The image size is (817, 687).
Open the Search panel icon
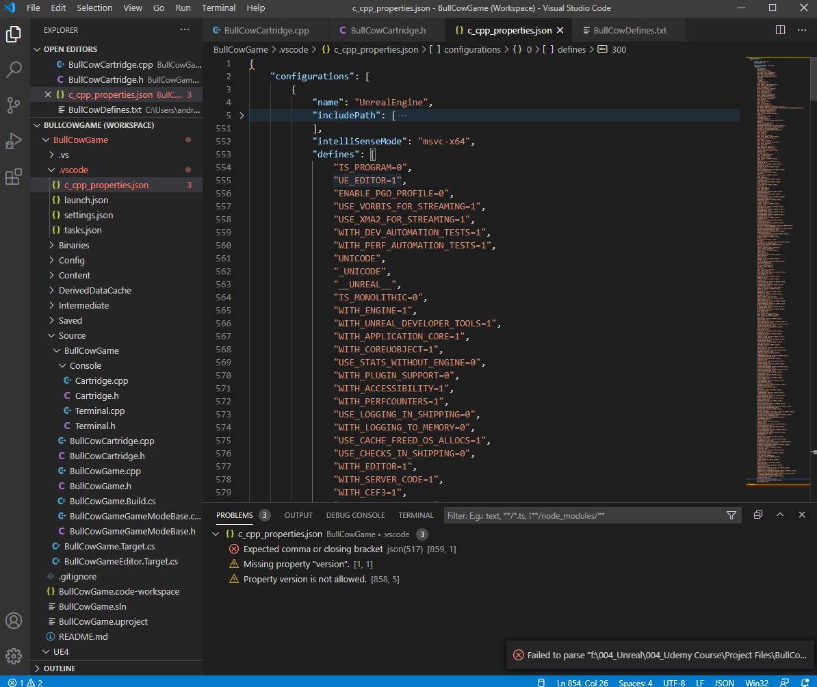pyautogui.click(x=14, y=70)
